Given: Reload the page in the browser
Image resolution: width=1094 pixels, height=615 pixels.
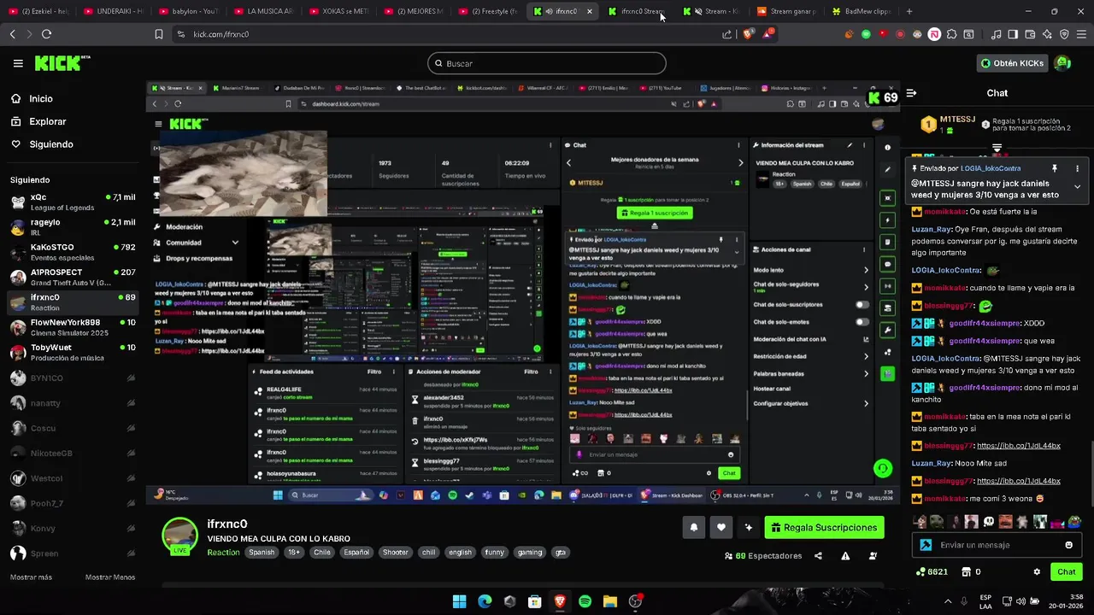Looking at the screenshot, I should [x=46, y=34].
